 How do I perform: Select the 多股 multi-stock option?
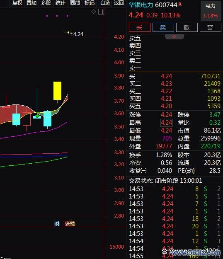click(x=46, y=3)
